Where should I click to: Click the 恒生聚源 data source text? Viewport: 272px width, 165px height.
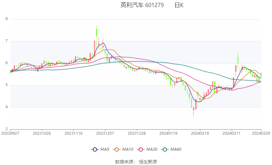click(x=148, y=162)
